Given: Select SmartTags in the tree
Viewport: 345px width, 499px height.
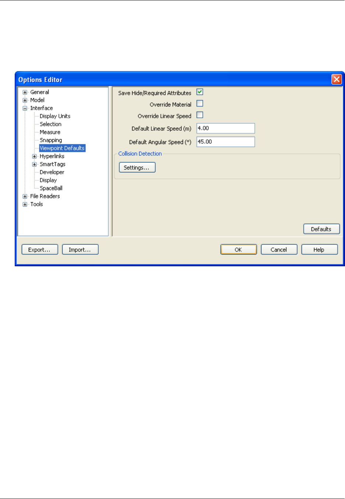Looking at the screenshot, I should (x=53, y=164).
